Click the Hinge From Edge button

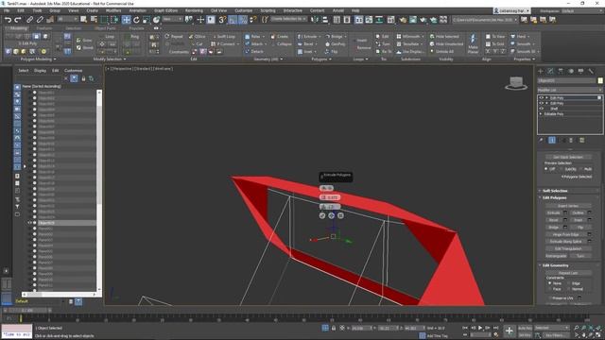click(566, 234)
